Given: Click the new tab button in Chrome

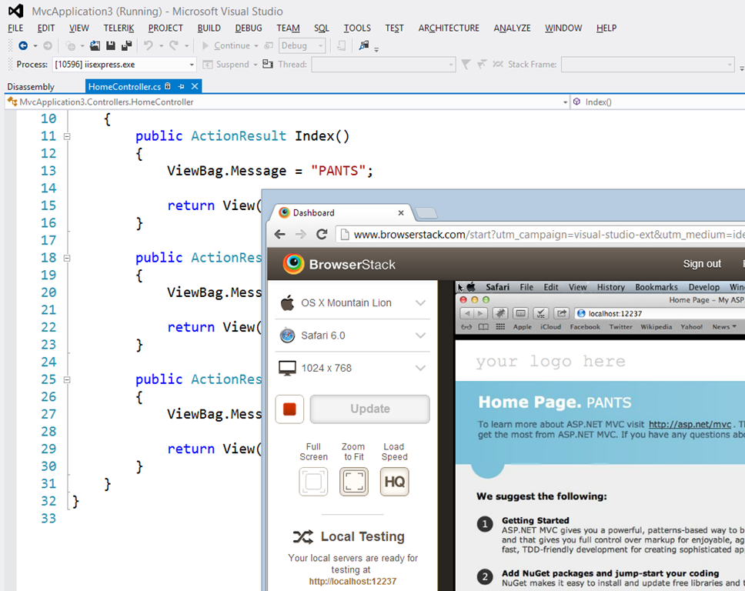Looking at the screenshot, I should coord(426,213).
